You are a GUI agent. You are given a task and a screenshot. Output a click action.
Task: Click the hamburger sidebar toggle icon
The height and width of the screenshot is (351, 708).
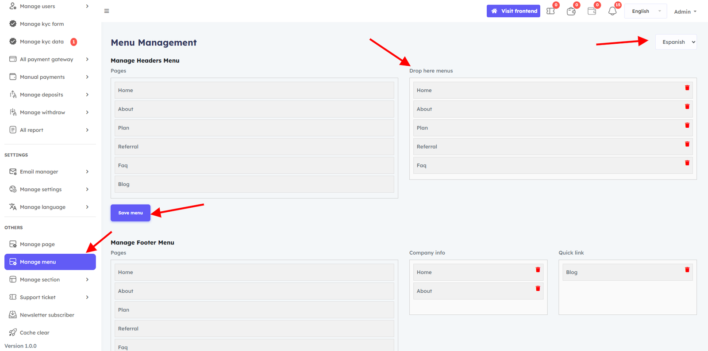(x=107, y=11)
